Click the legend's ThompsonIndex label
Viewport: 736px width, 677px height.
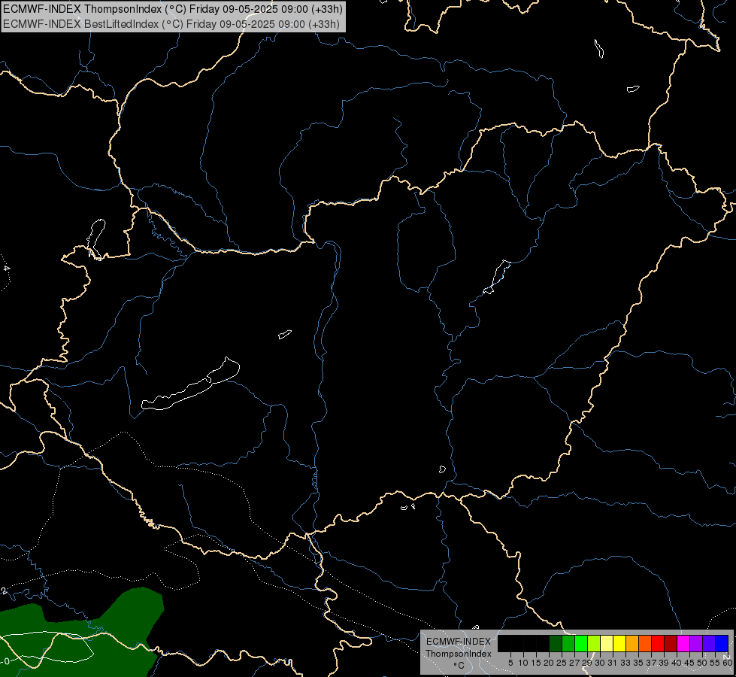click(x=459, y=654)
